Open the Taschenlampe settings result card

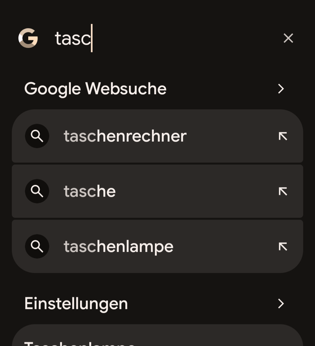click(157, 338)
